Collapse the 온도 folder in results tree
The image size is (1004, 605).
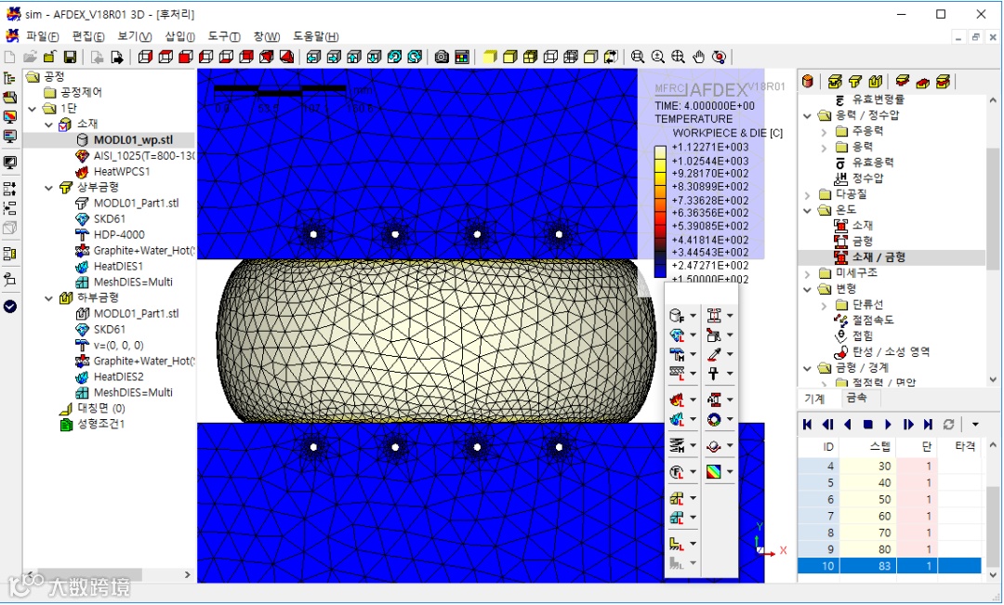pyautogui.click(x=808, y=210)
